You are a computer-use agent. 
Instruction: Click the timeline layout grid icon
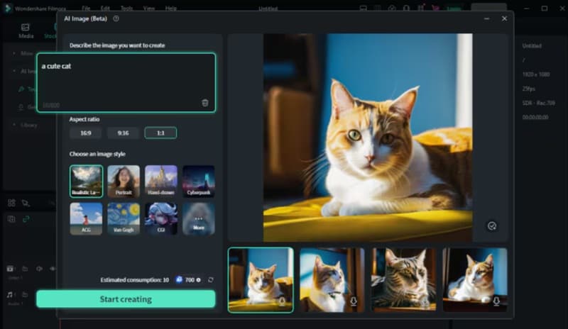coord(11,203)
